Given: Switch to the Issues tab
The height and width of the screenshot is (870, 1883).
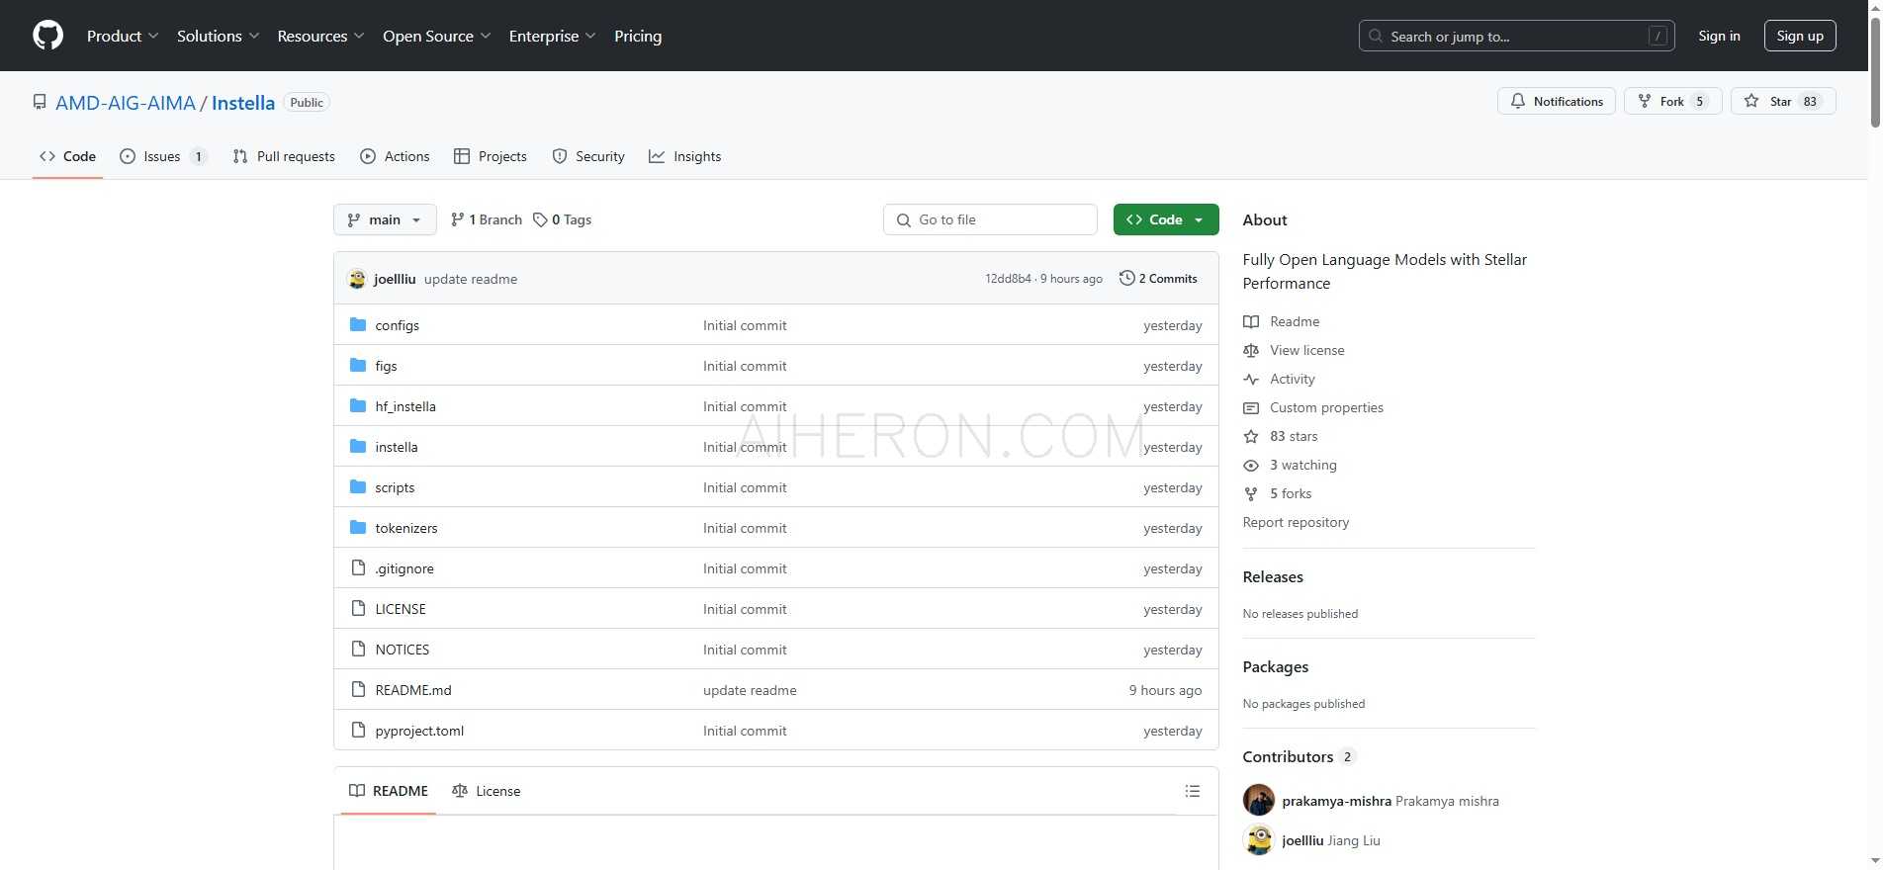Looking at the screenshot, I should click(162, 156).
